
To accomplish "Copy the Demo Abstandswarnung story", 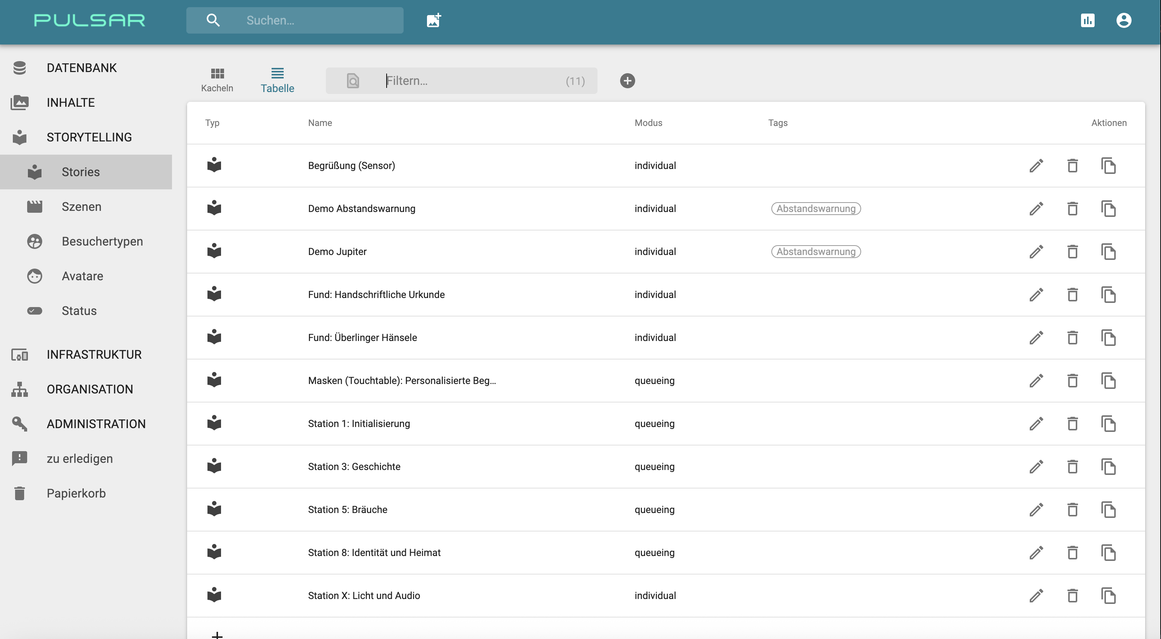I will (x=1108, y=209).
